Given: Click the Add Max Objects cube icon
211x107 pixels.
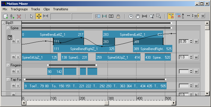Looking at the screenshot, I should click(x=5, y=16).
